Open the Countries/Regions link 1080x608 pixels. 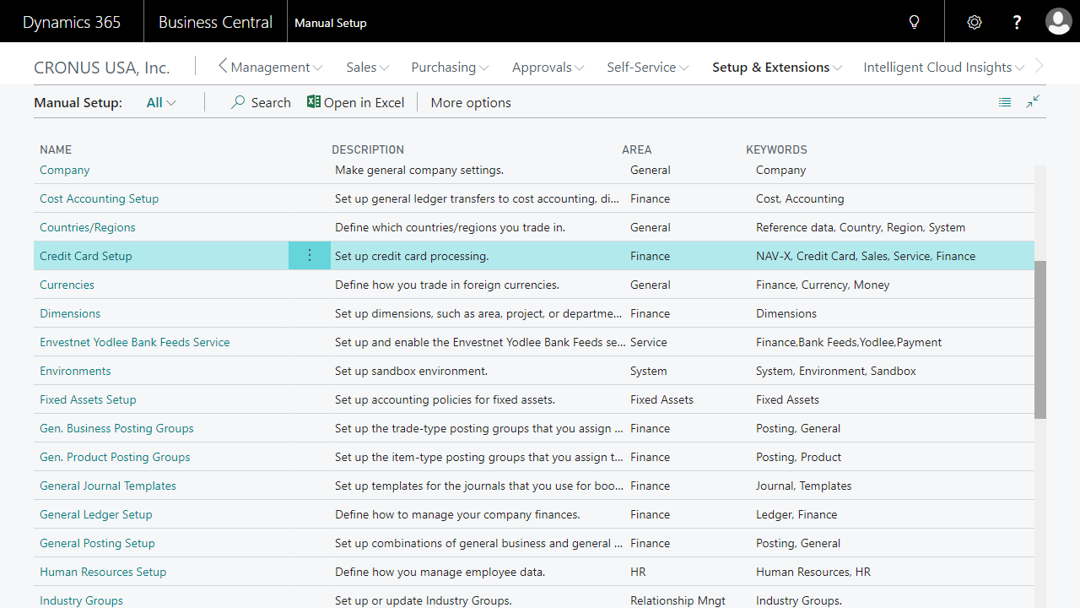[x=88, y=227]
